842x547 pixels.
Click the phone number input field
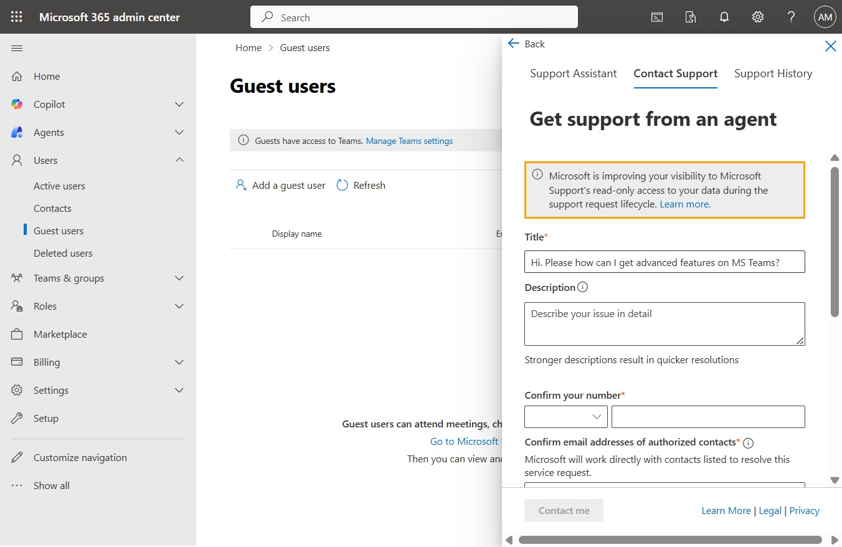[x=708, y=417]
